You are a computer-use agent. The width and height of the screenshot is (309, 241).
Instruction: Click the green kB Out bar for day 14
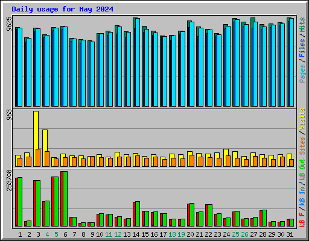pyautogui.click(x=138, y=214)
